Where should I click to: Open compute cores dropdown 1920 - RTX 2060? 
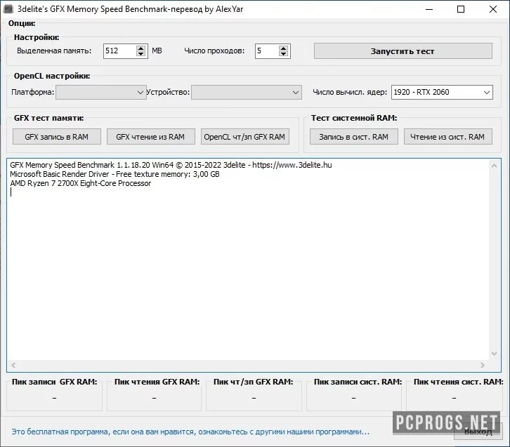pos(442,92)
